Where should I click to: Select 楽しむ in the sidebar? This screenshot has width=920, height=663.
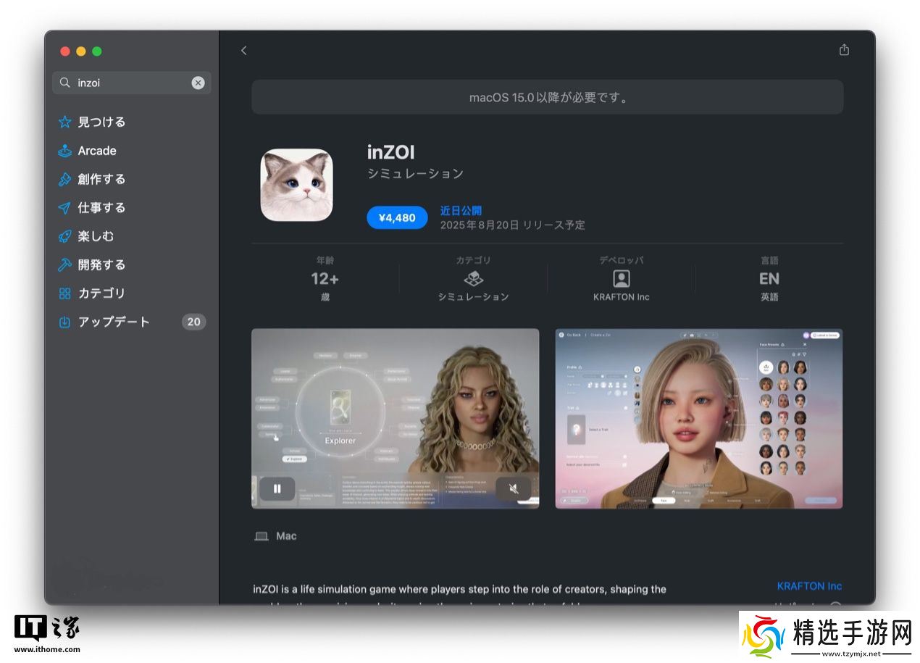tap(96, 236)
